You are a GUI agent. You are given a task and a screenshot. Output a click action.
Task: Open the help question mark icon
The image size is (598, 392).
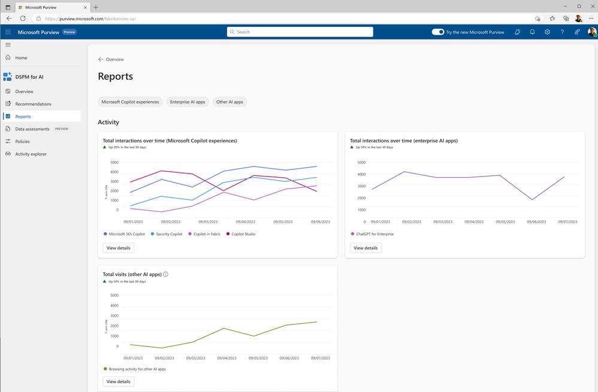pyautogui.click(x=562, y=32)
